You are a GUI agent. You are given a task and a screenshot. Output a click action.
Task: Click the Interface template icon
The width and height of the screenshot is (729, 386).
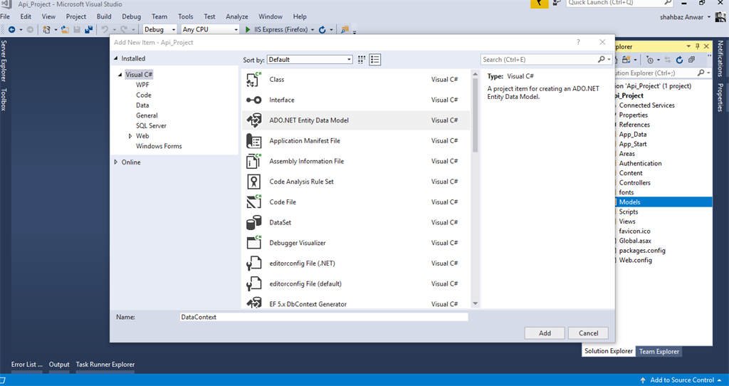(x=254, y=100)
